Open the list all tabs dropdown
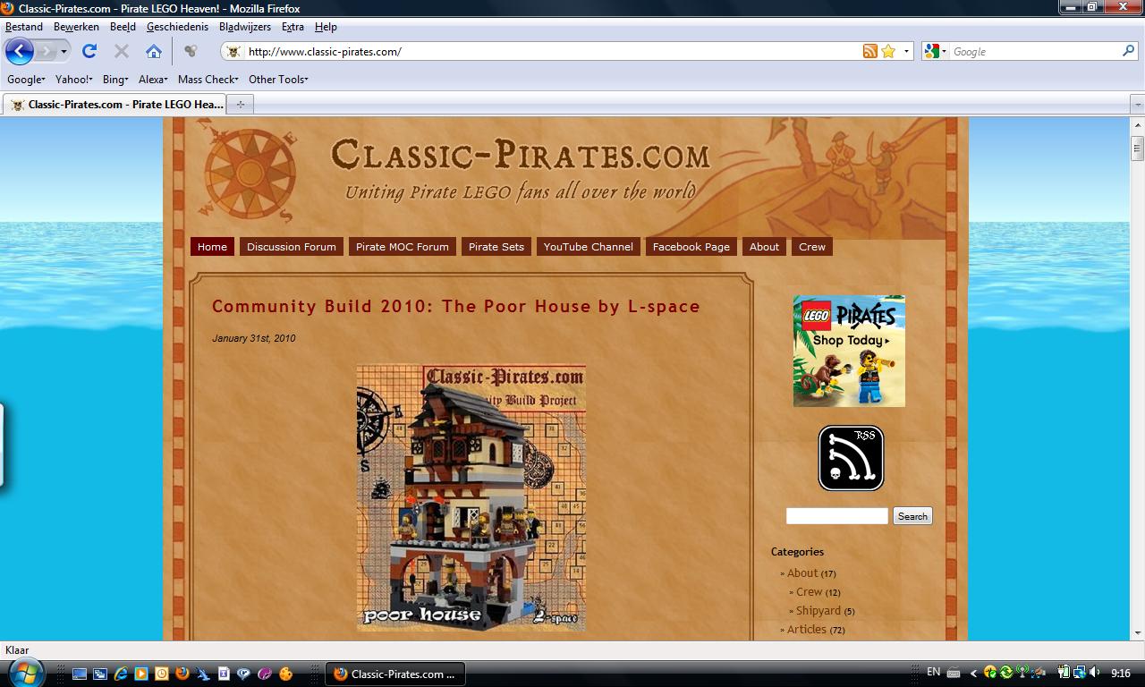The image size is (1145, 687). (1137, 105)
